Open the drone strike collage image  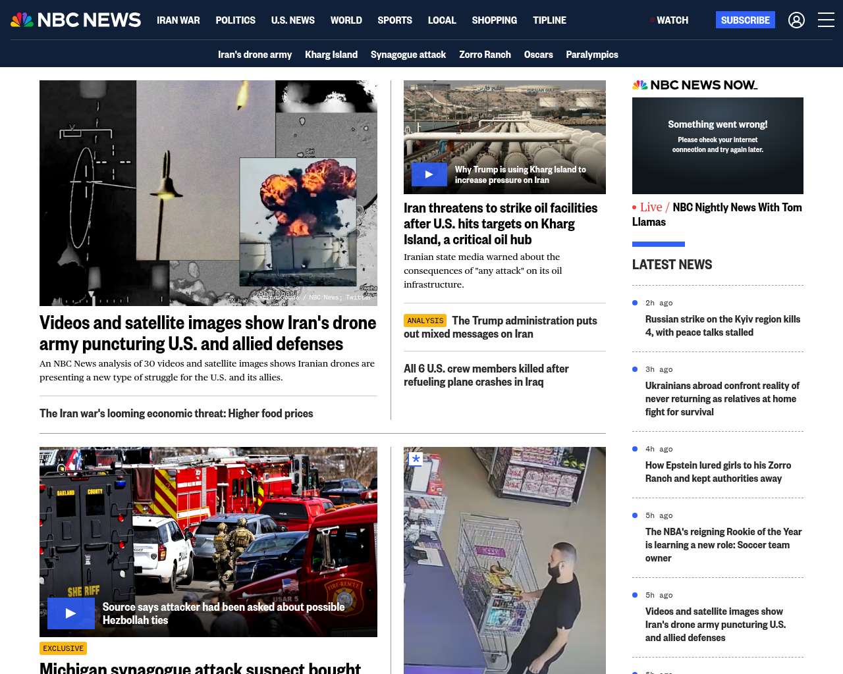(x=208, y=193)
